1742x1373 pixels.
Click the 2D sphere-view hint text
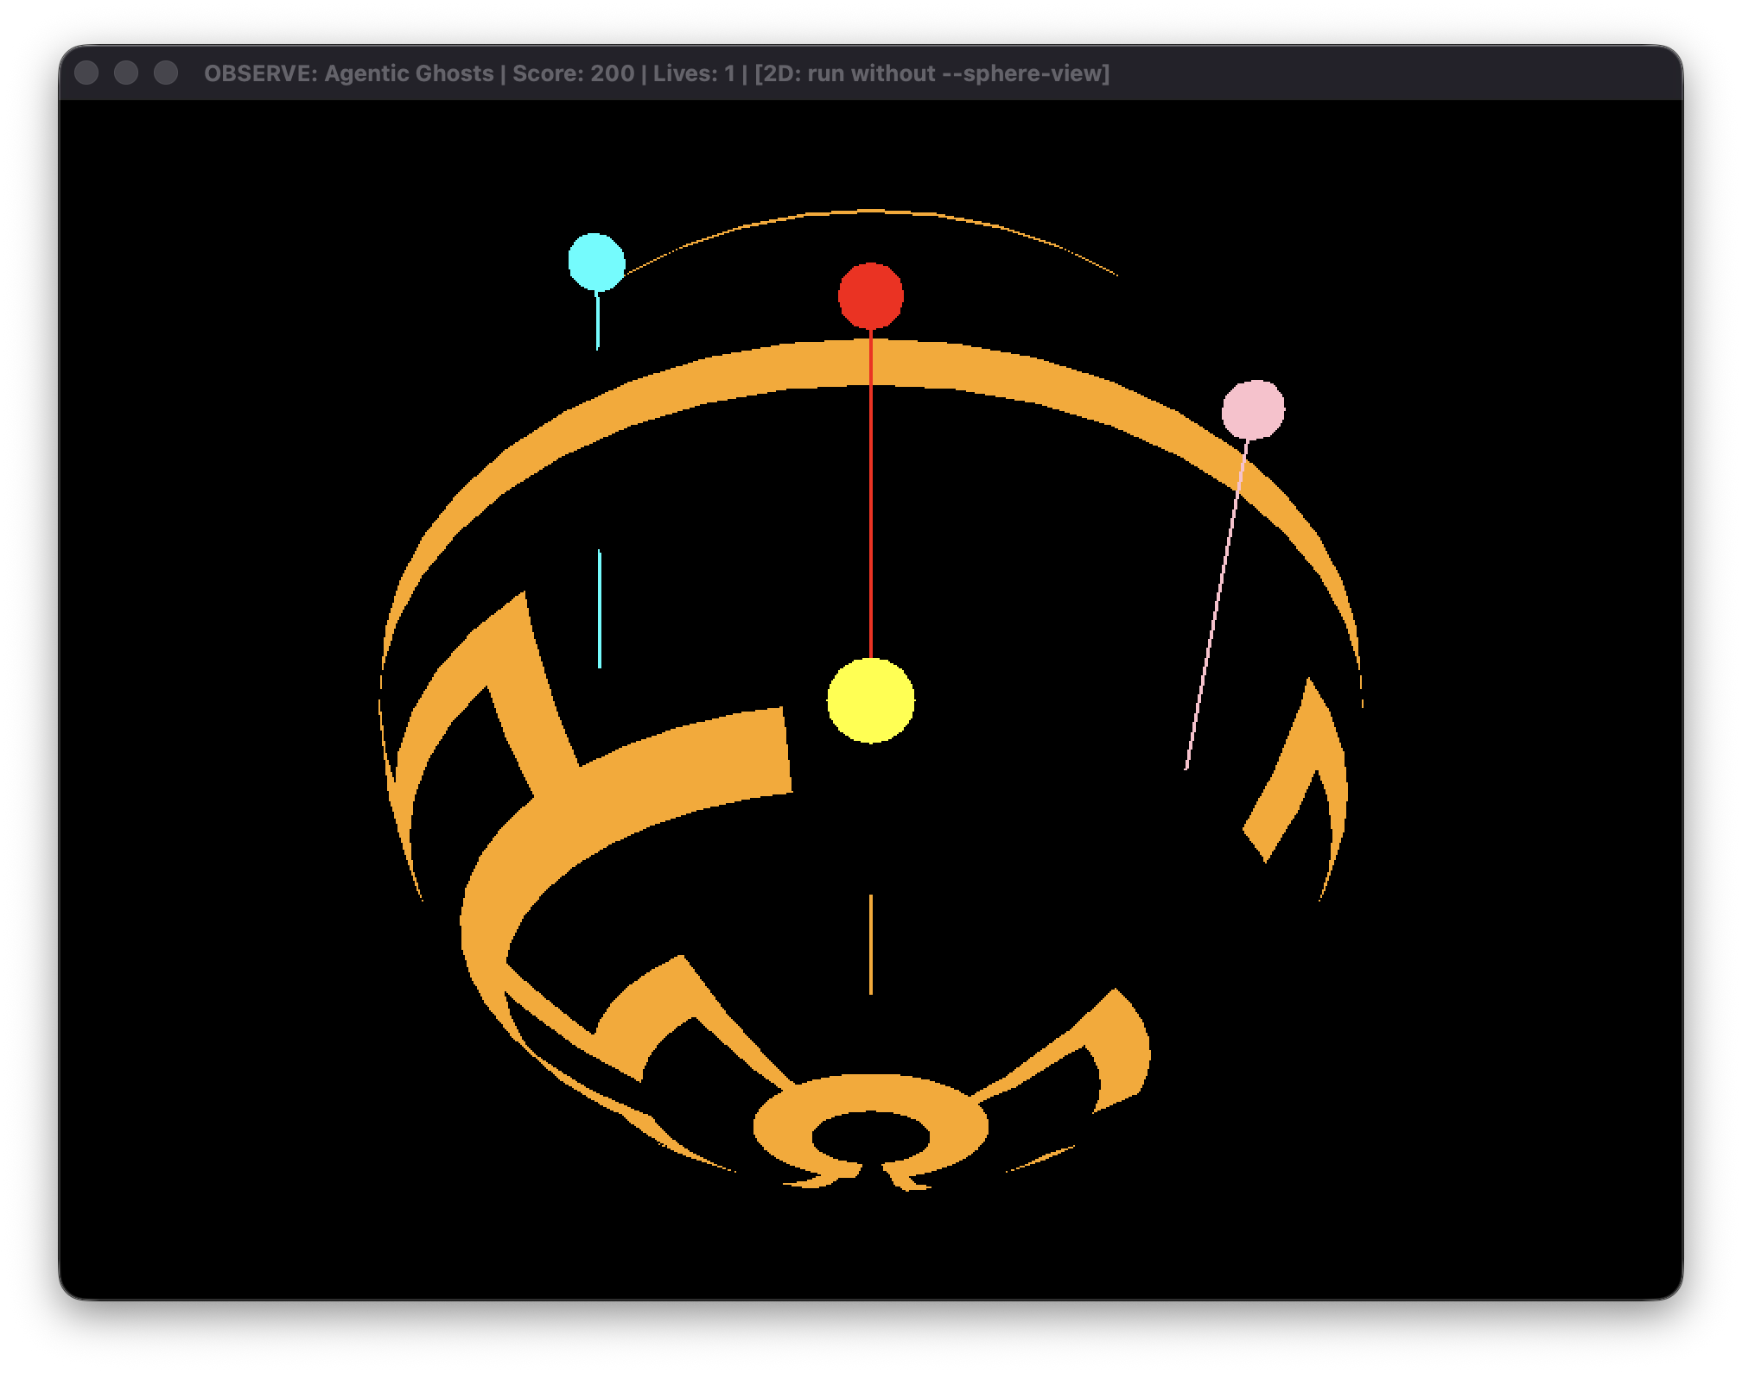pyautogui.click(x=933, y=74)
